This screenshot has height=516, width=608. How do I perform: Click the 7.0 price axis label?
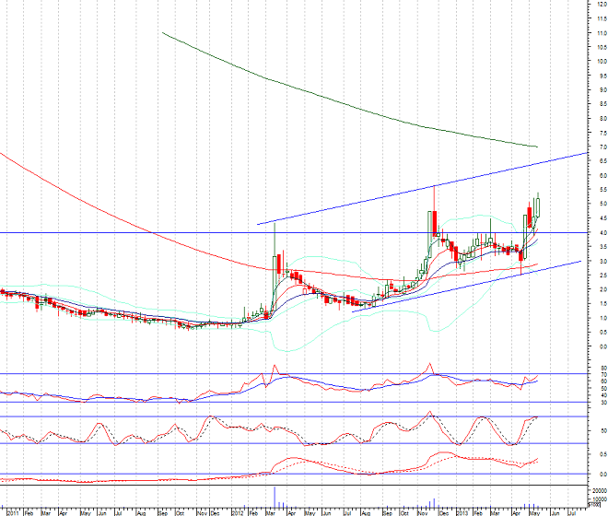pos(599,147)
